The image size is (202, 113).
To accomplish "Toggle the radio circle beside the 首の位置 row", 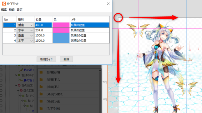I will point(1,85).
